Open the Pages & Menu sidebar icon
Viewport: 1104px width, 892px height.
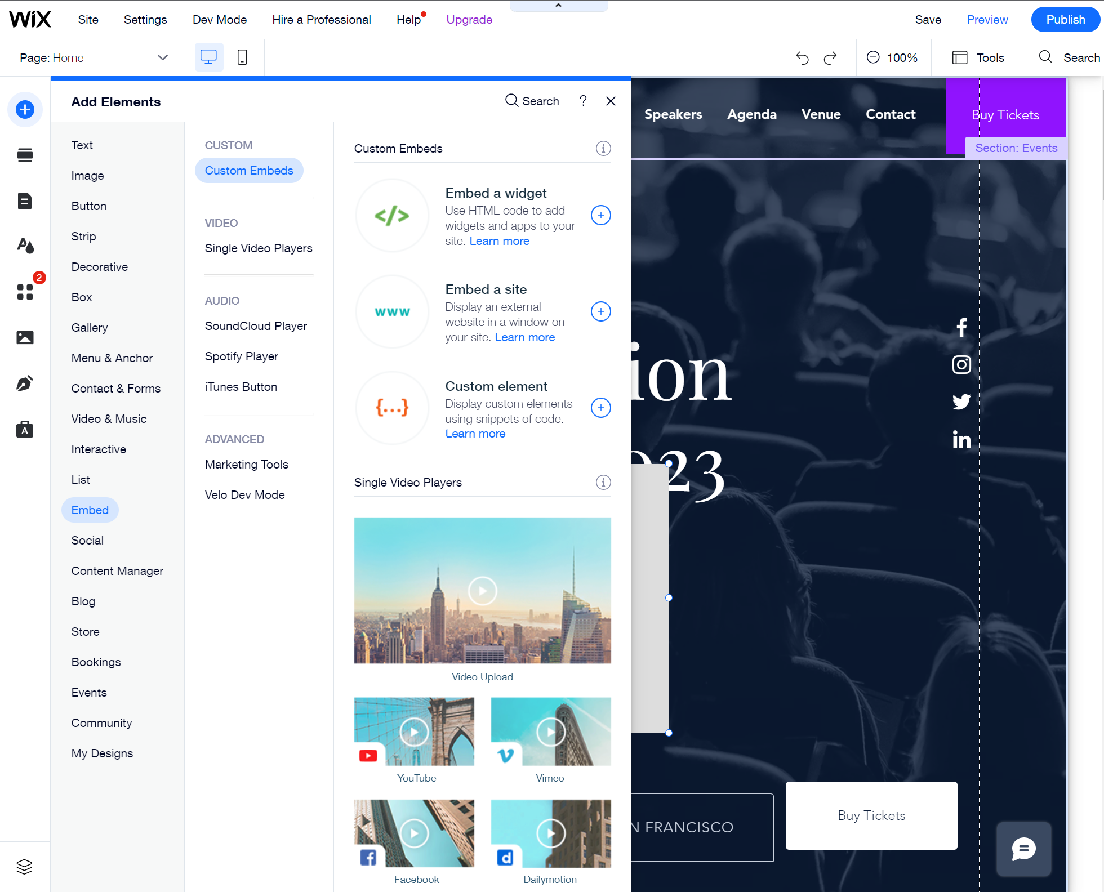[25, 201]
